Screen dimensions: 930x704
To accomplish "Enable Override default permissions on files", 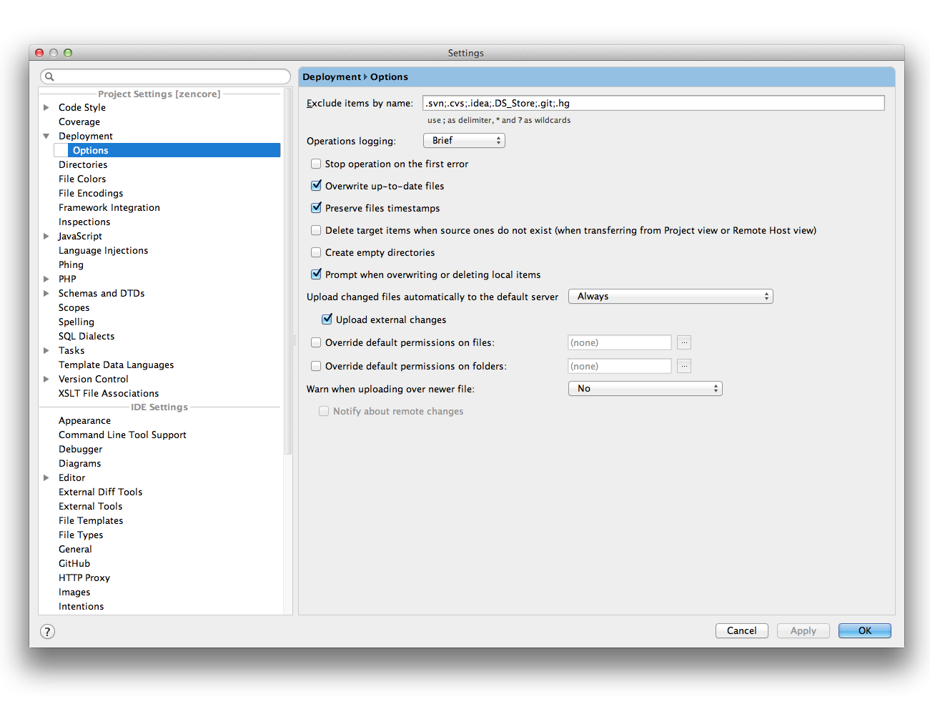I will coord(316,342).
